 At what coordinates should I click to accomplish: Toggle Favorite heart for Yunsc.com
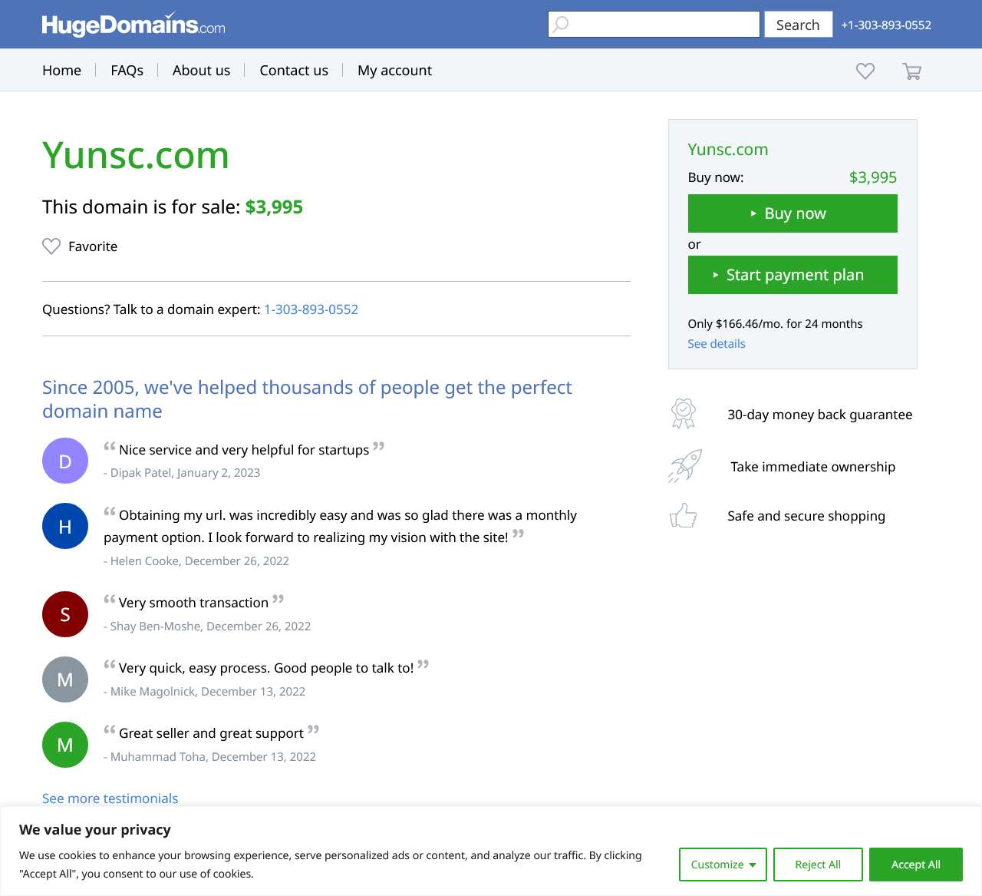point(51,246)
